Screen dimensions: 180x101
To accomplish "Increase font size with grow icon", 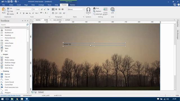I will pyautogui.click(x=42, y=9).
